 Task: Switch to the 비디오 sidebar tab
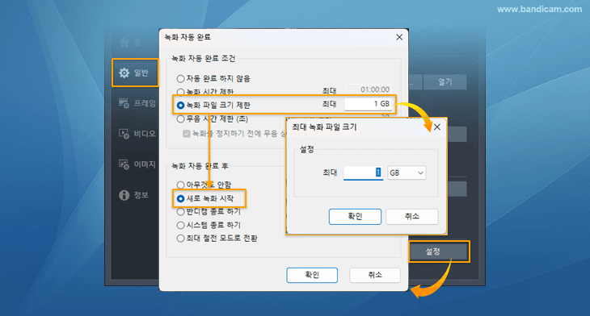point(137,134)
